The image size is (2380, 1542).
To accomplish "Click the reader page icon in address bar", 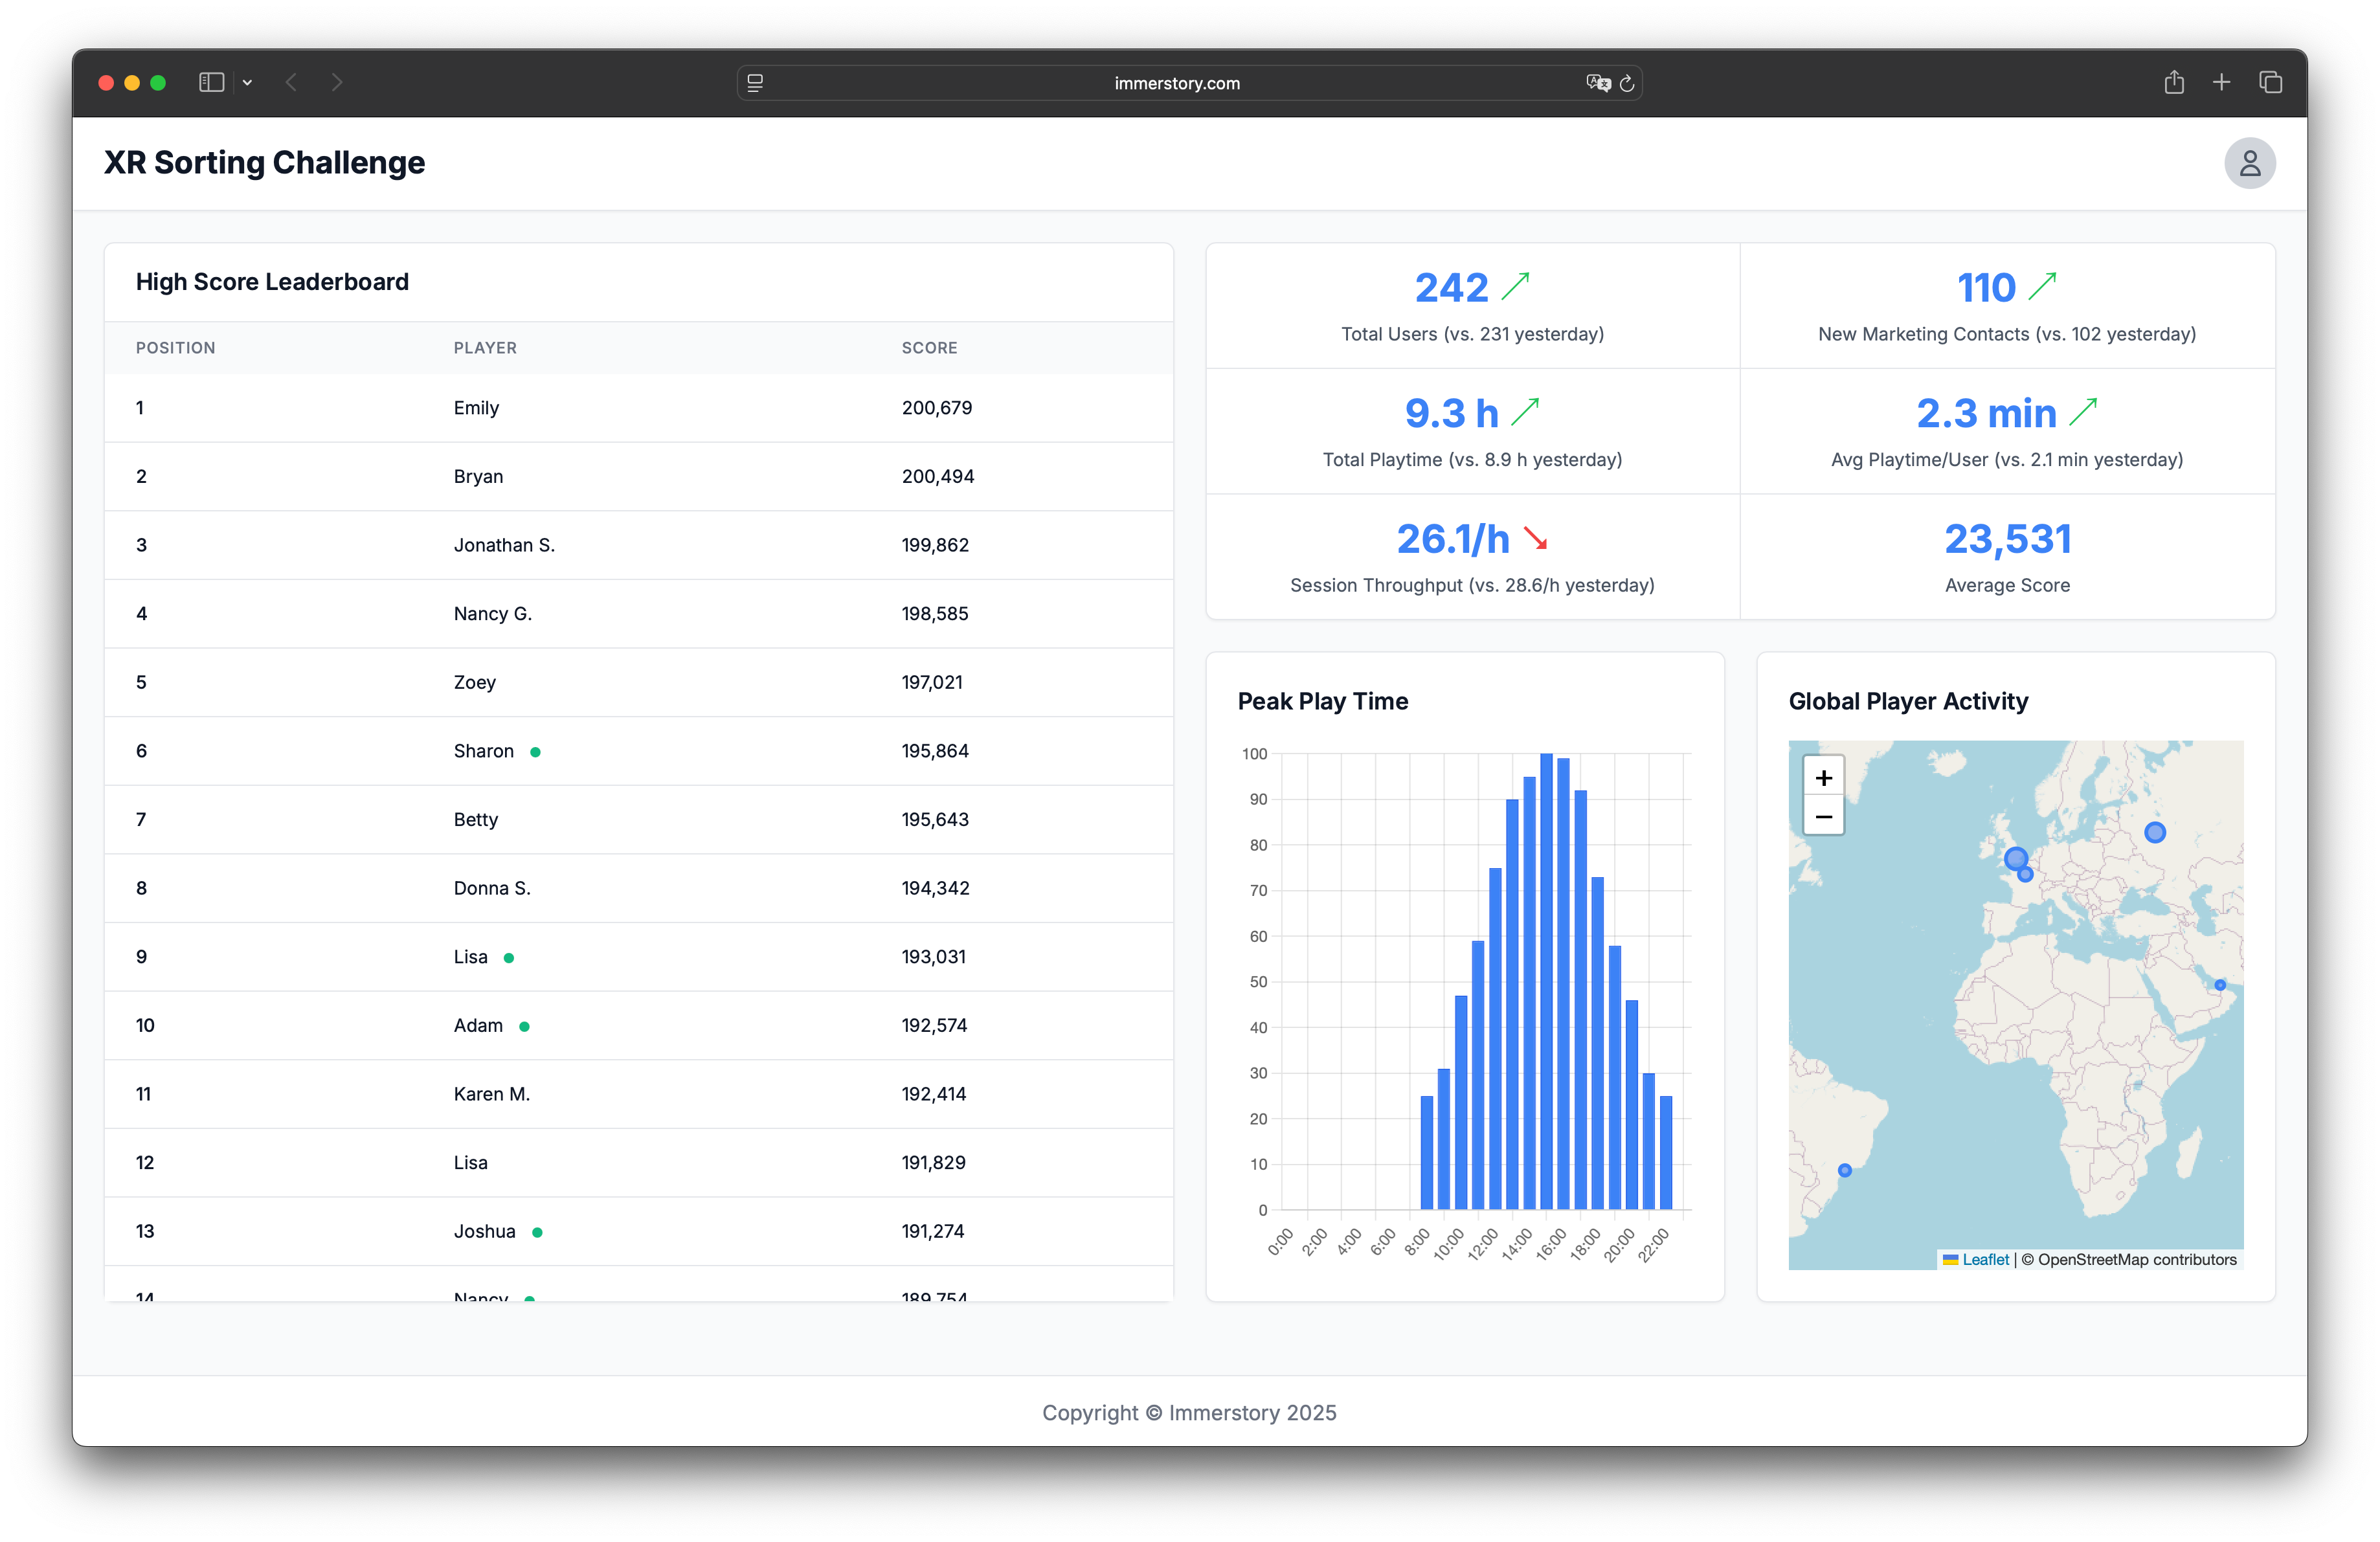I will [x=755, y=84].
